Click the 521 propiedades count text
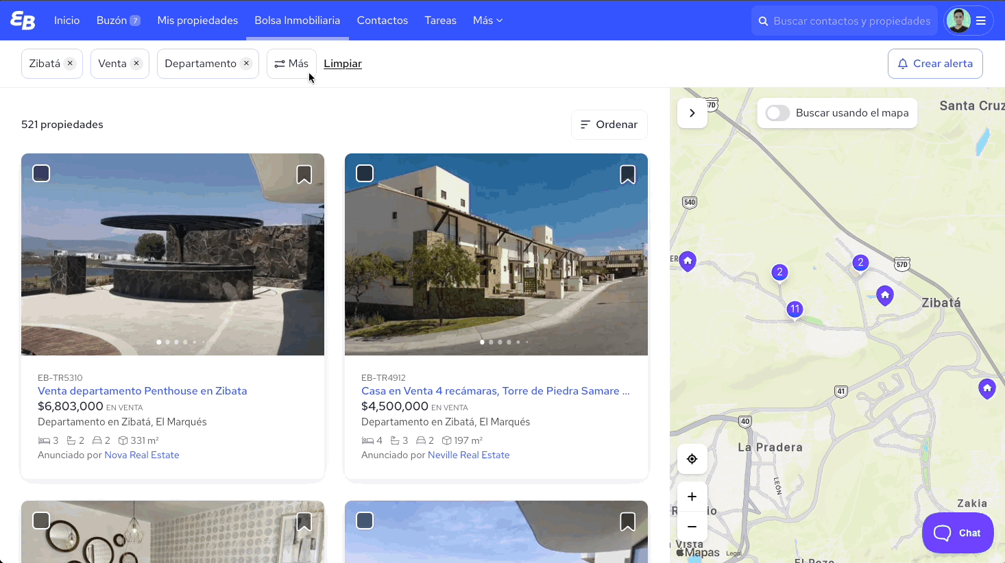 click(x=62, y=125)
